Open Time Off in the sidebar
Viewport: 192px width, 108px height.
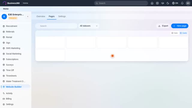(16, 70)
